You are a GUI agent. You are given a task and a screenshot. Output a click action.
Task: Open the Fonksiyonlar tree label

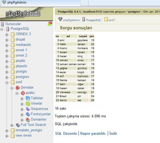pos(41,114)
